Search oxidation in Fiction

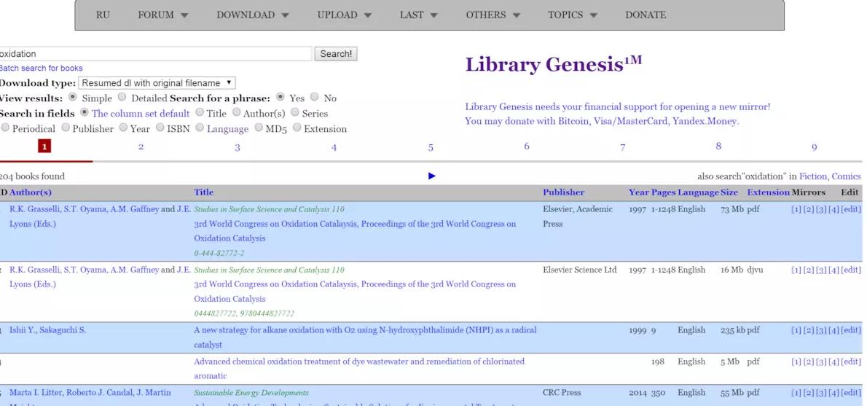click(x=813, y=176)
